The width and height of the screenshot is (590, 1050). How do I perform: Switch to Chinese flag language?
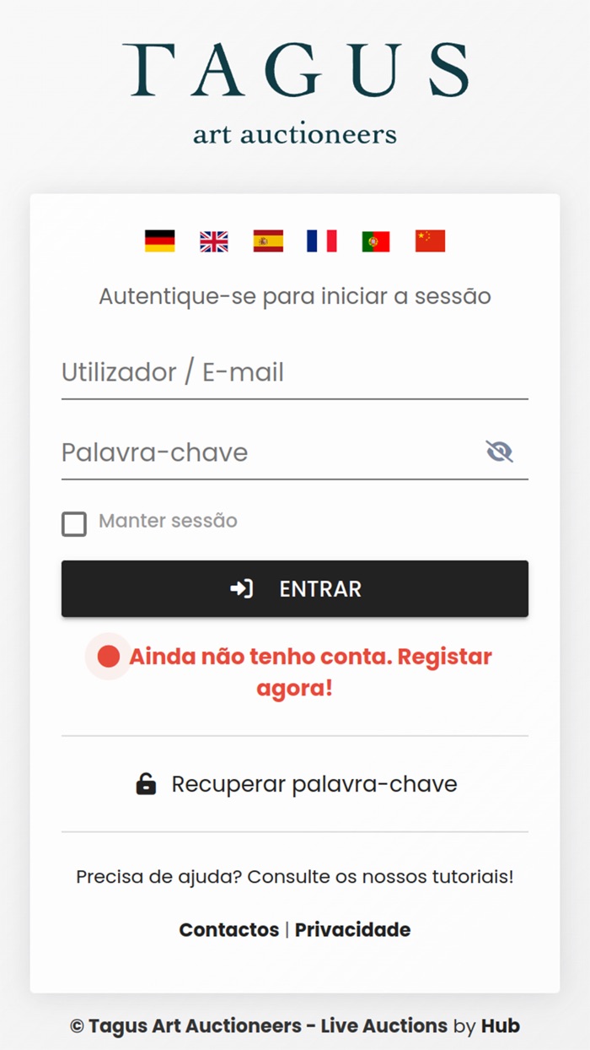430,241
